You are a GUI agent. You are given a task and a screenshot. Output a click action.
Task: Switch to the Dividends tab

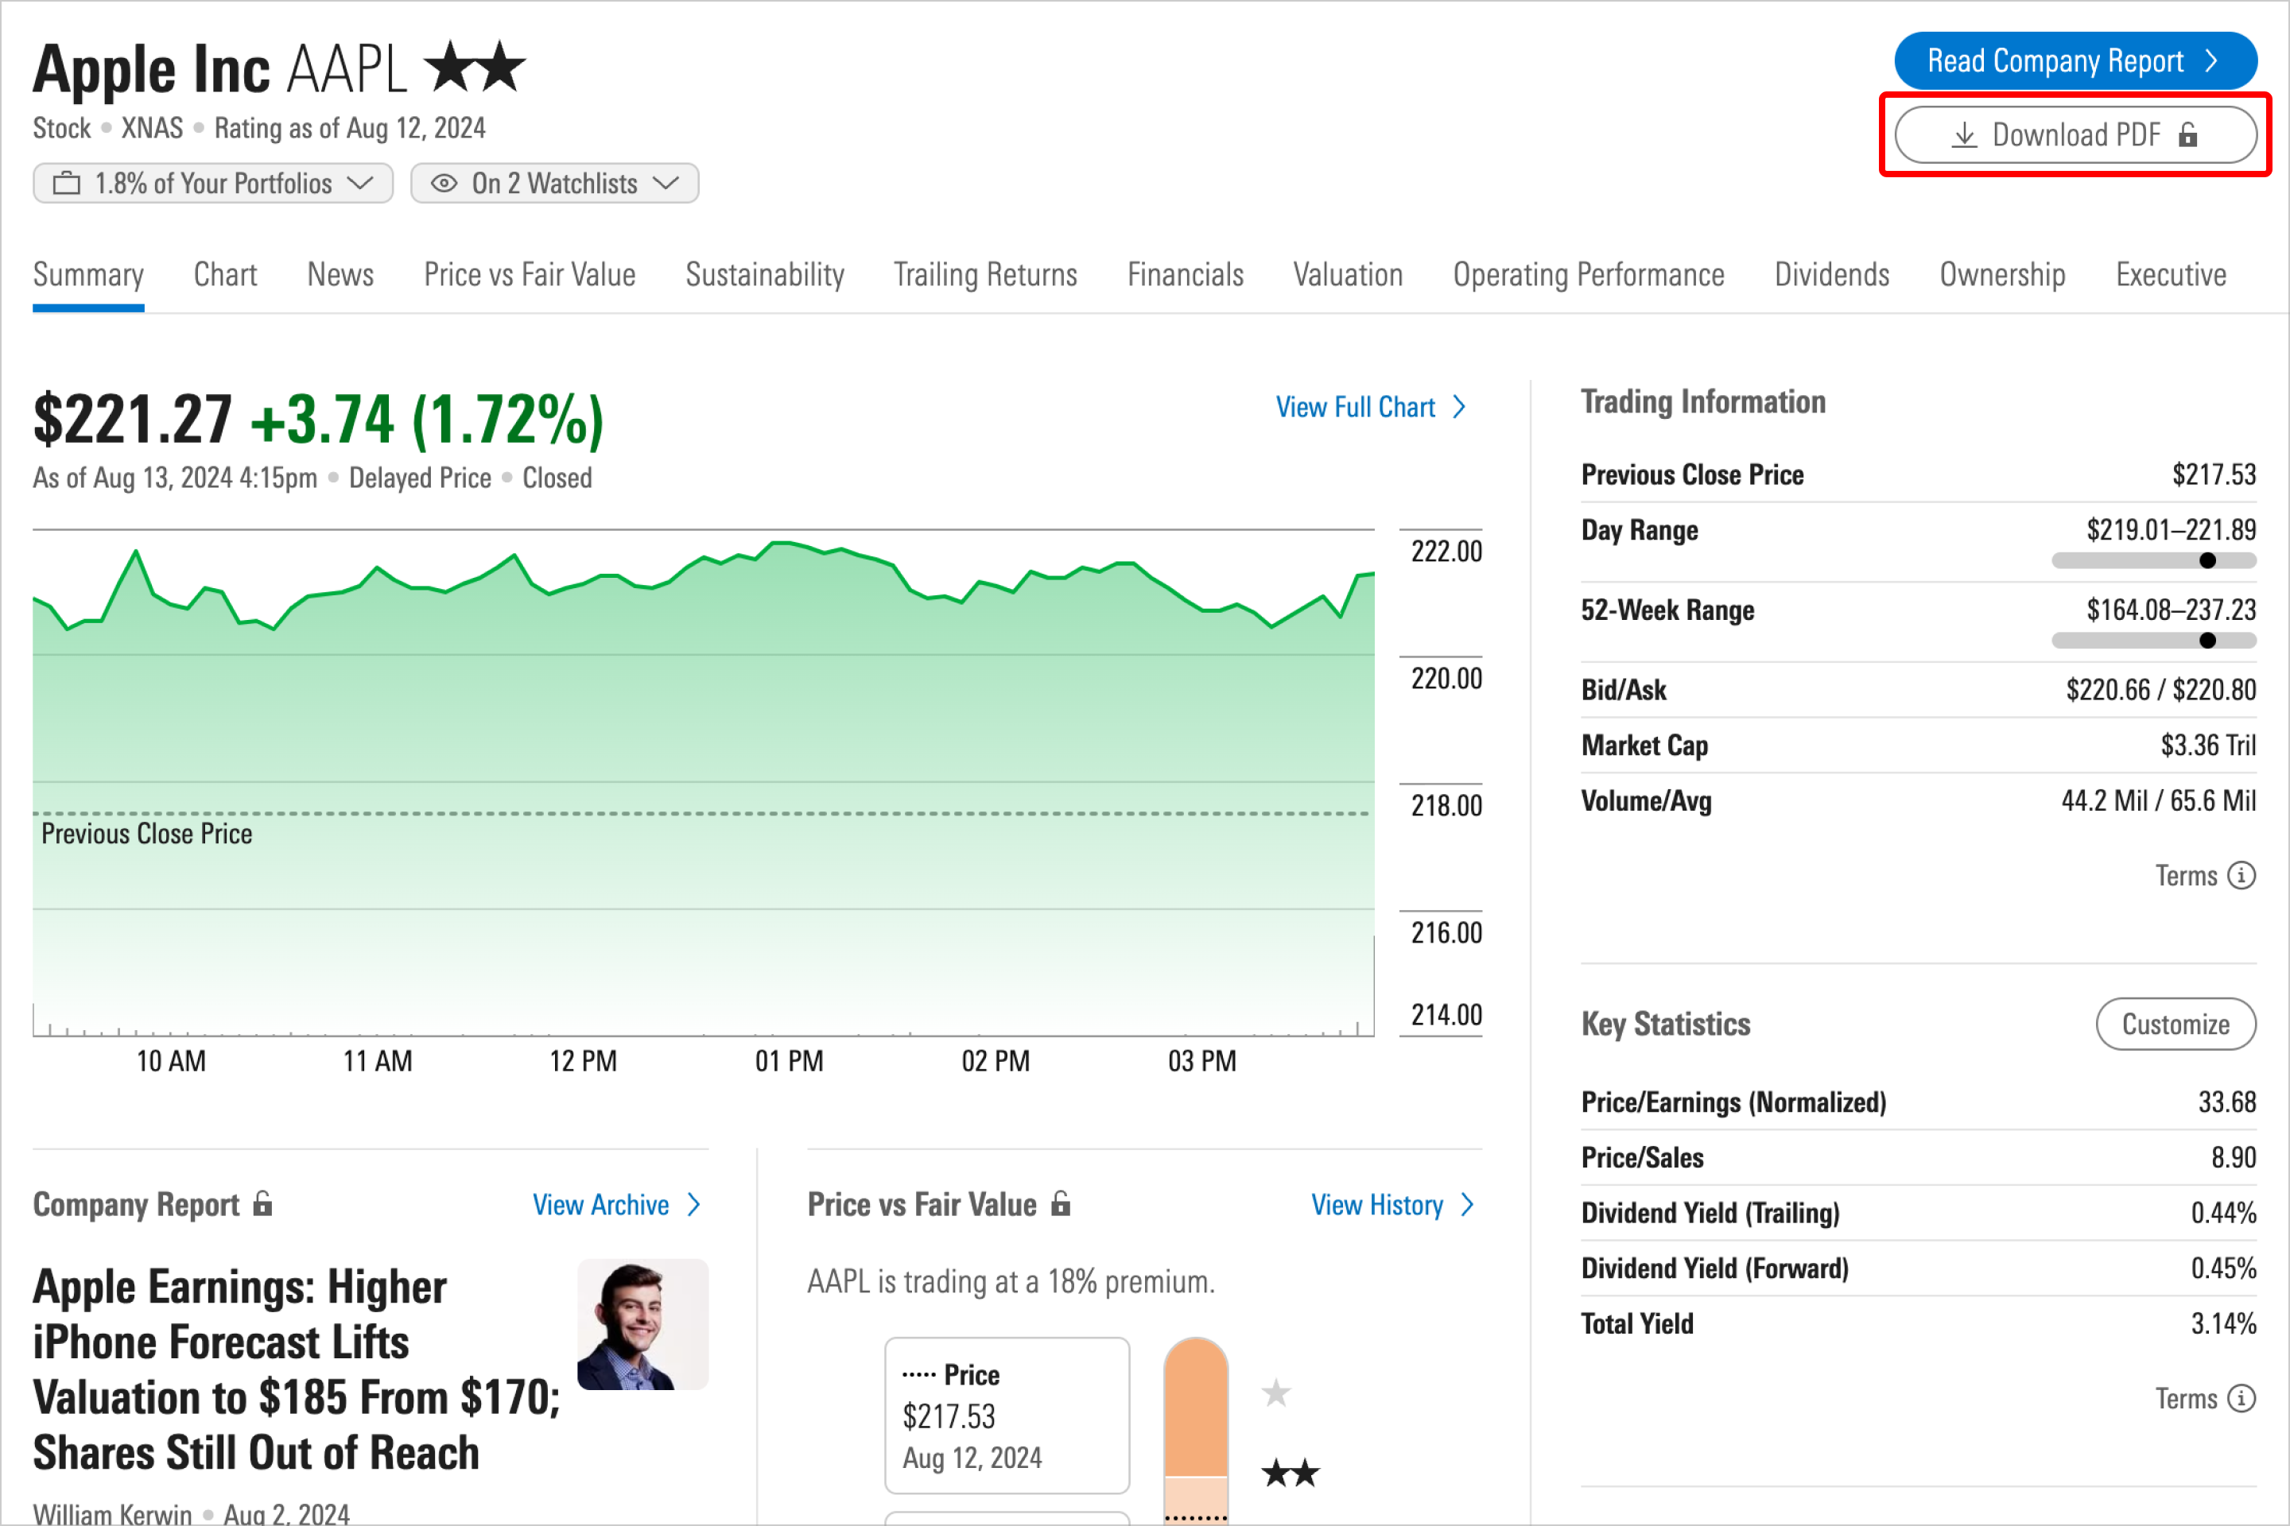point(1831,276)
